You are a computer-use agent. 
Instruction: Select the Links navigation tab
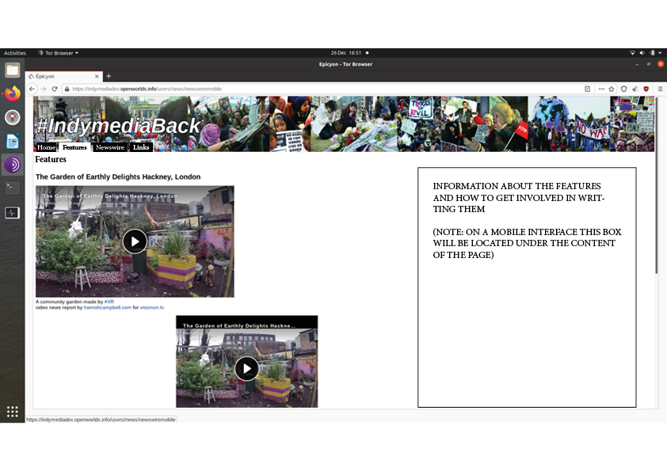click(x=141, y=147)
